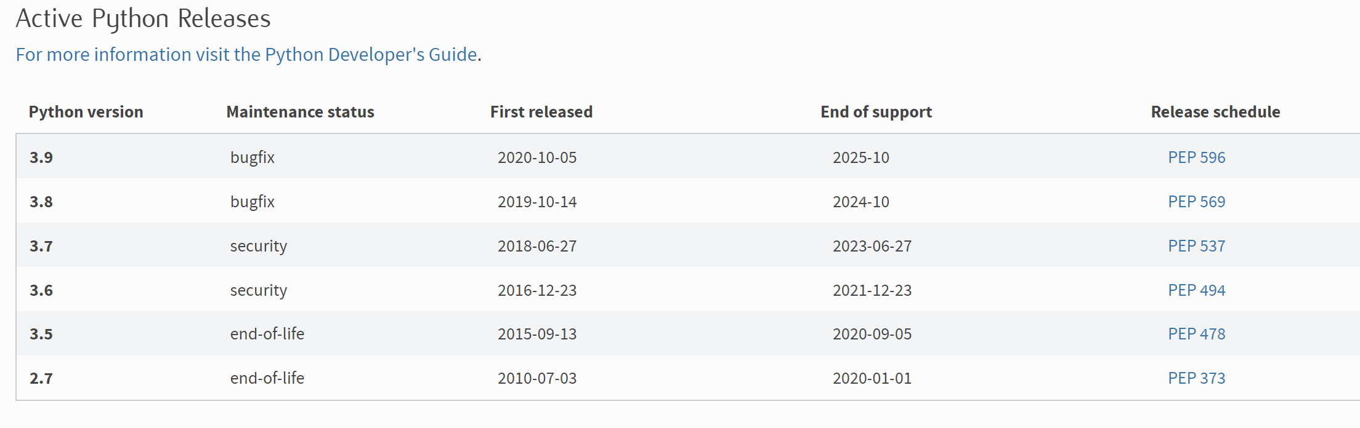Click the End of support header
Image resolution: width=1360 pixels, height=428 pixels.
click(876, 112)
